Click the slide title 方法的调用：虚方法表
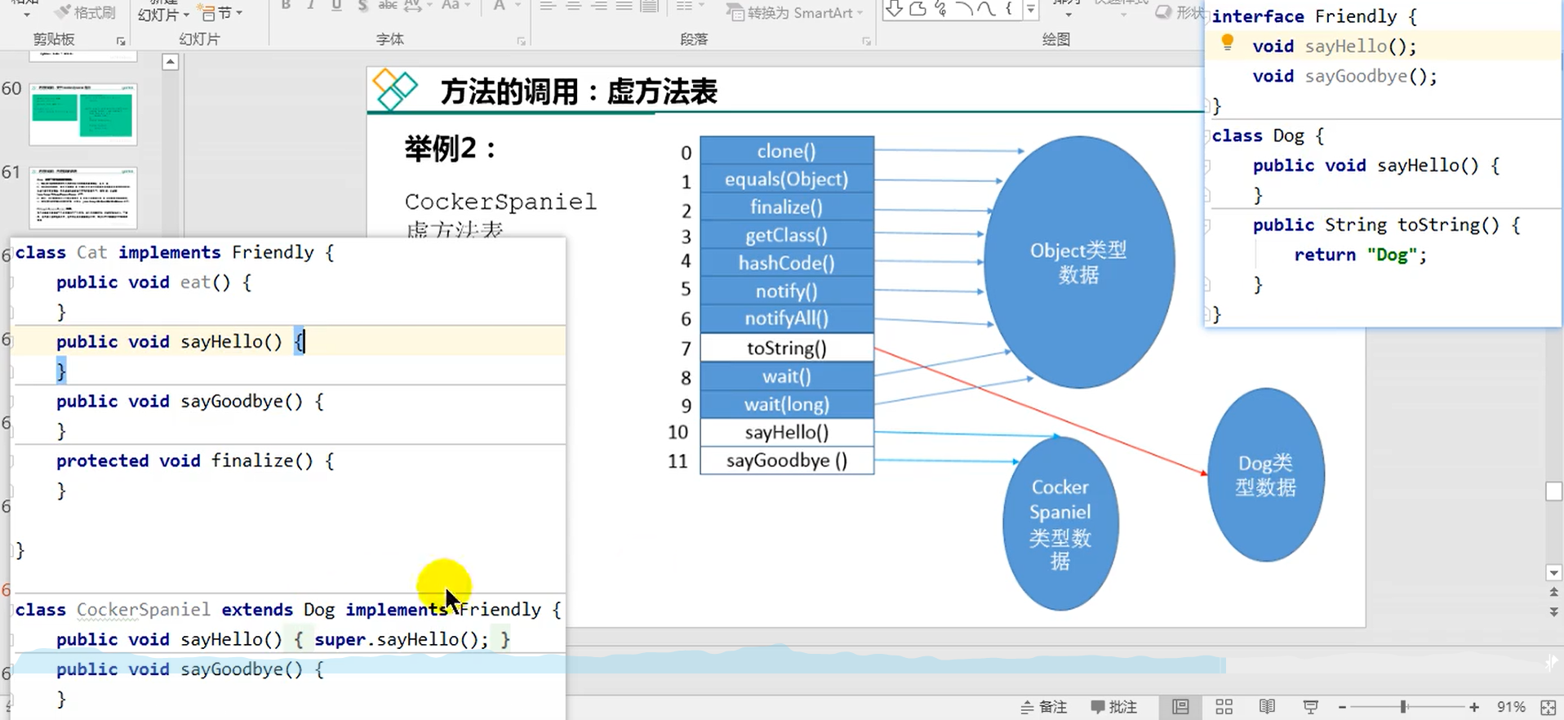Image resolution: width=1564 pixels, height=720 pixels. (579, 91)
